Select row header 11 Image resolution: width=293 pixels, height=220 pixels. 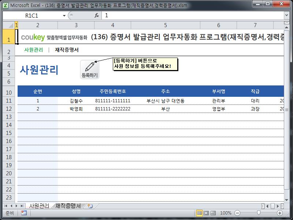(x=9, y=101)
